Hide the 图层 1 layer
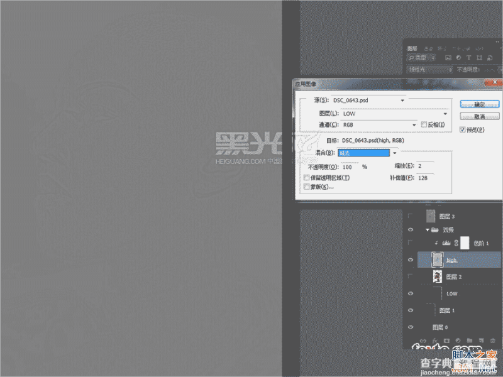 tap(411, 310)
